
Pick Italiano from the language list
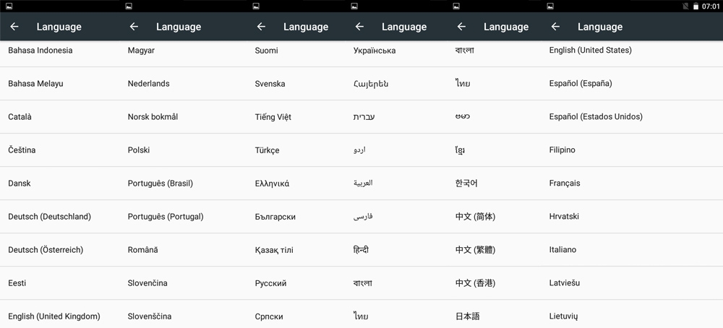pos(562,250)
